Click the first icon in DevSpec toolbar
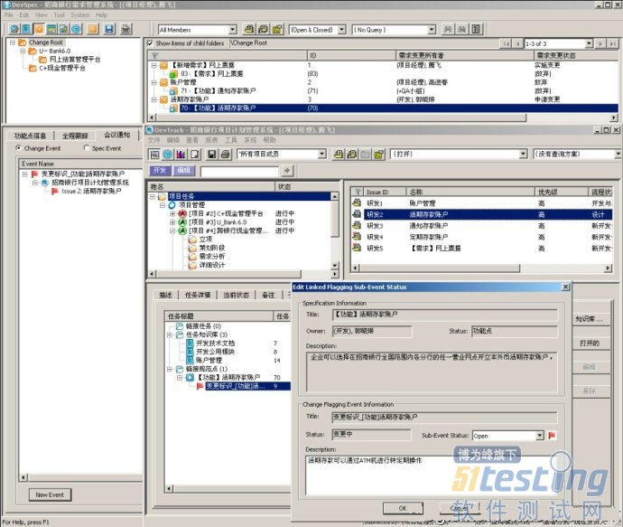 click(x=14, y=29)
